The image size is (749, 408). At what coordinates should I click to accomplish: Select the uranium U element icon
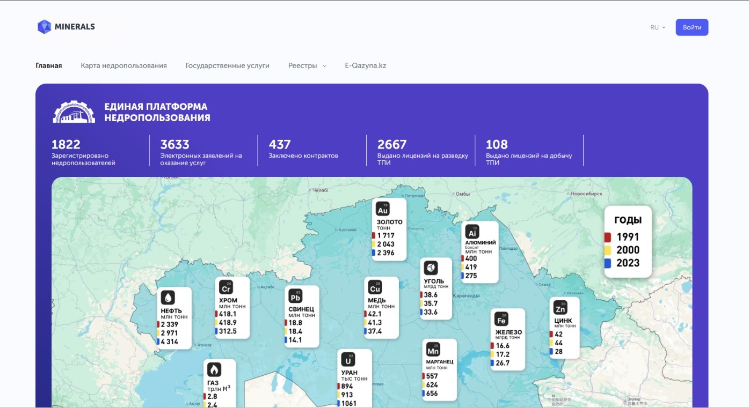point(348,360)
